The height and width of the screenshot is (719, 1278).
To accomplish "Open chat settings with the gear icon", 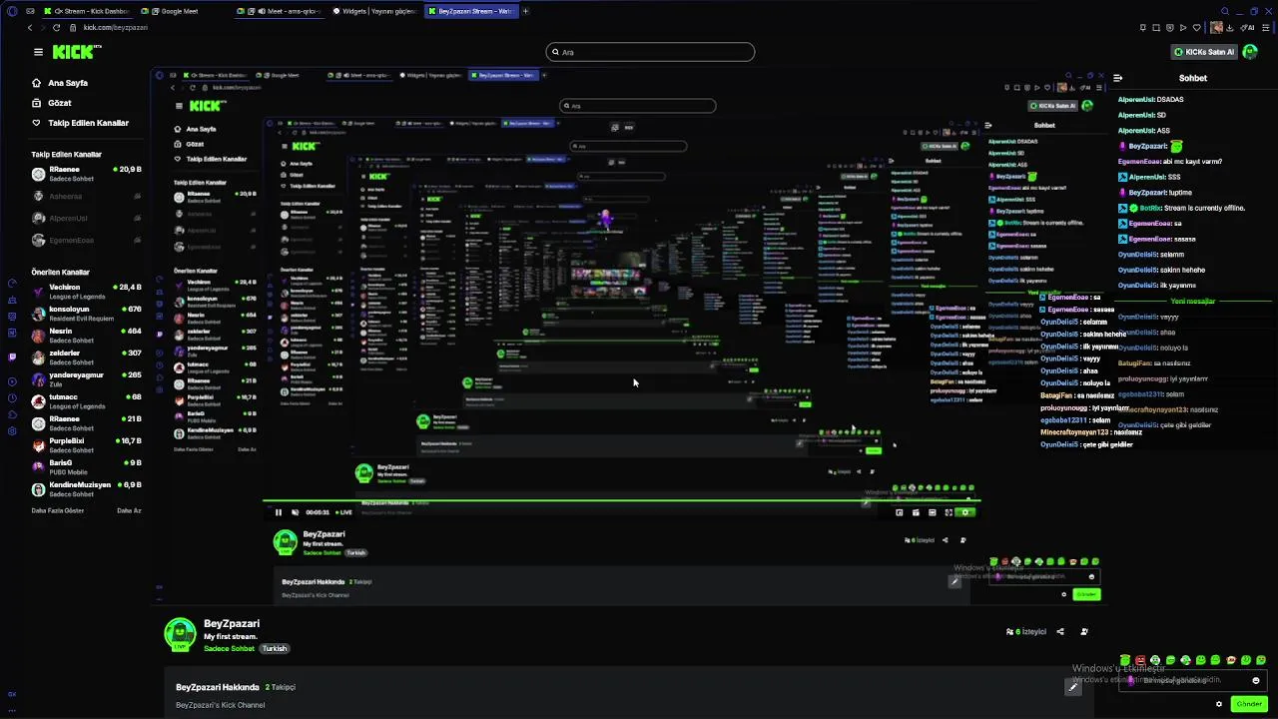I will [x=1219, y=704].
